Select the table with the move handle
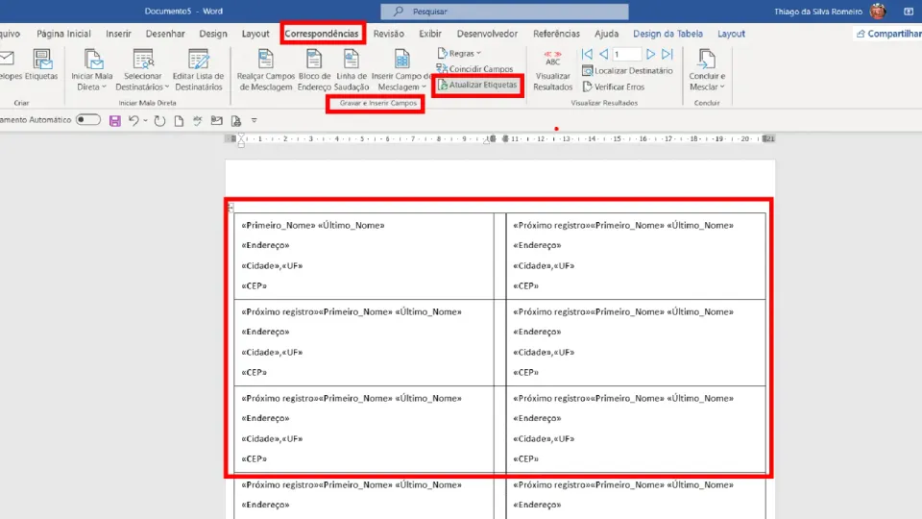922x519 pixels. click(230, 208)
